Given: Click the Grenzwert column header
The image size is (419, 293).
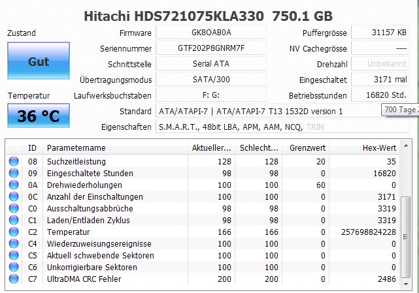Looking at the screenshot, I should click(305, 148).
